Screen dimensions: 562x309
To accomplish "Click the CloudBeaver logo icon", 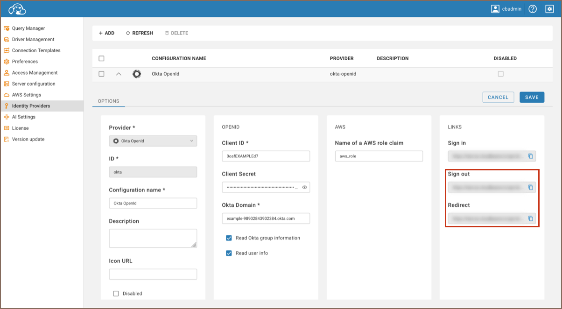I will pos(17,9).
